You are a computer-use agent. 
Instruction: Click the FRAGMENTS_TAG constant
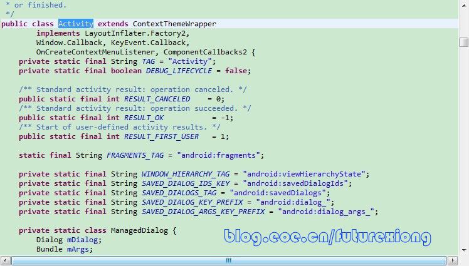pos(135,155)
